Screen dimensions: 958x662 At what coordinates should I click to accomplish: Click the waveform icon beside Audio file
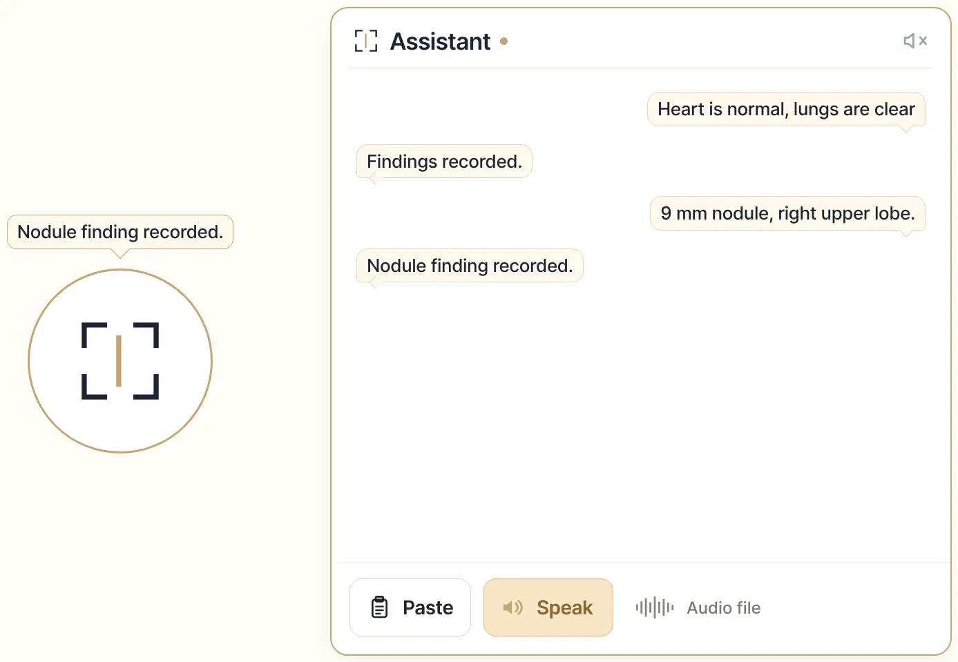655,607
